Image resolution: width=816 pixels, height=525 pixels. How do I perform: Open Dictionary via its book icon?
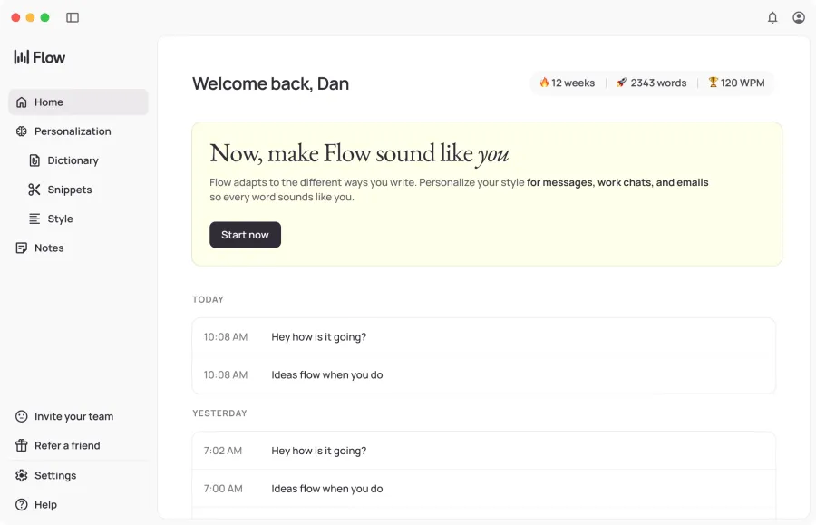[34, 160]
